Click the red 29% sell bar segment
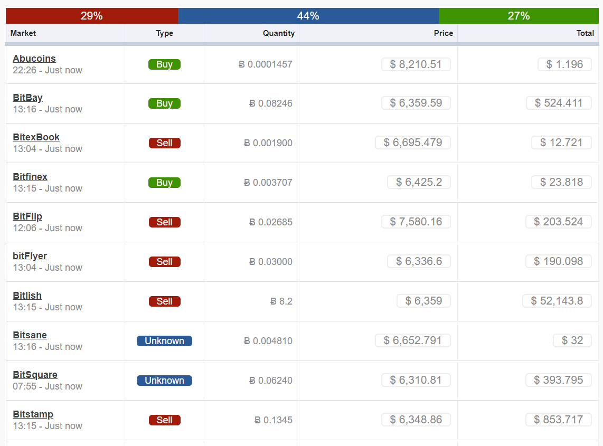 tap(92, 16)
